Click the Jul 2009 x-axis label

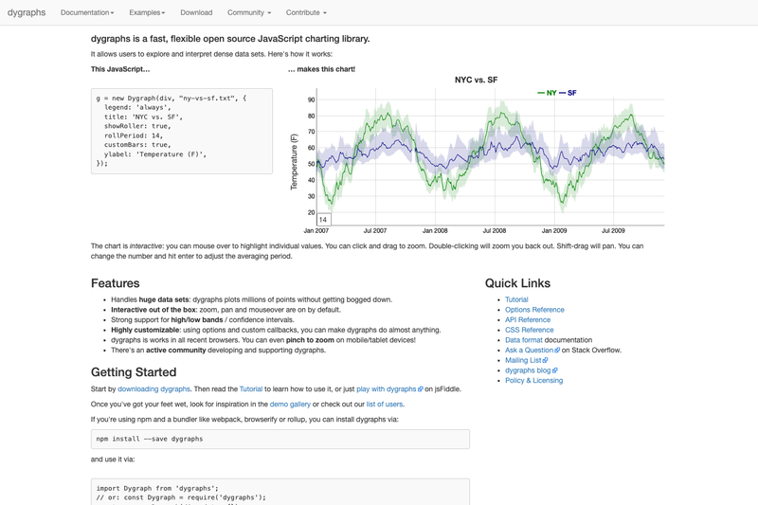[x=613, y=231]
